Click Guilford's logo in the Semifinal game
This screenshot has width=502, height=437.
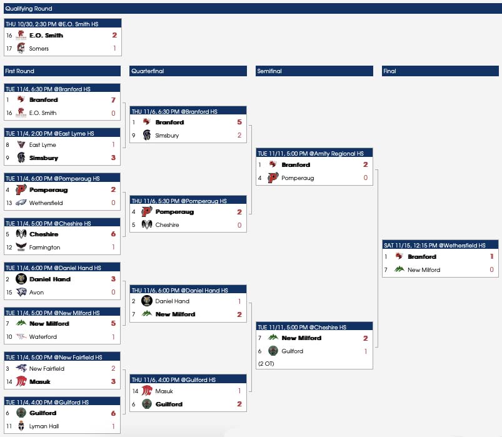[x=273, y=351]
